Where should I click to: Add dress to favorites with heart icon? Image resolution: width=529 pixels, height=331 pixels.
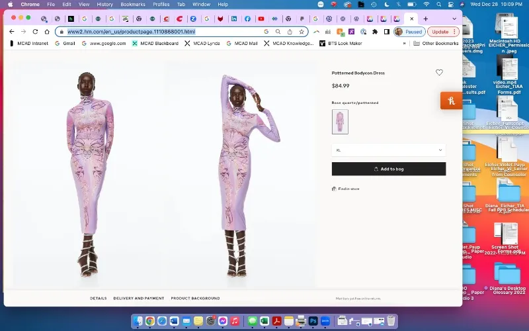[439, 72]
